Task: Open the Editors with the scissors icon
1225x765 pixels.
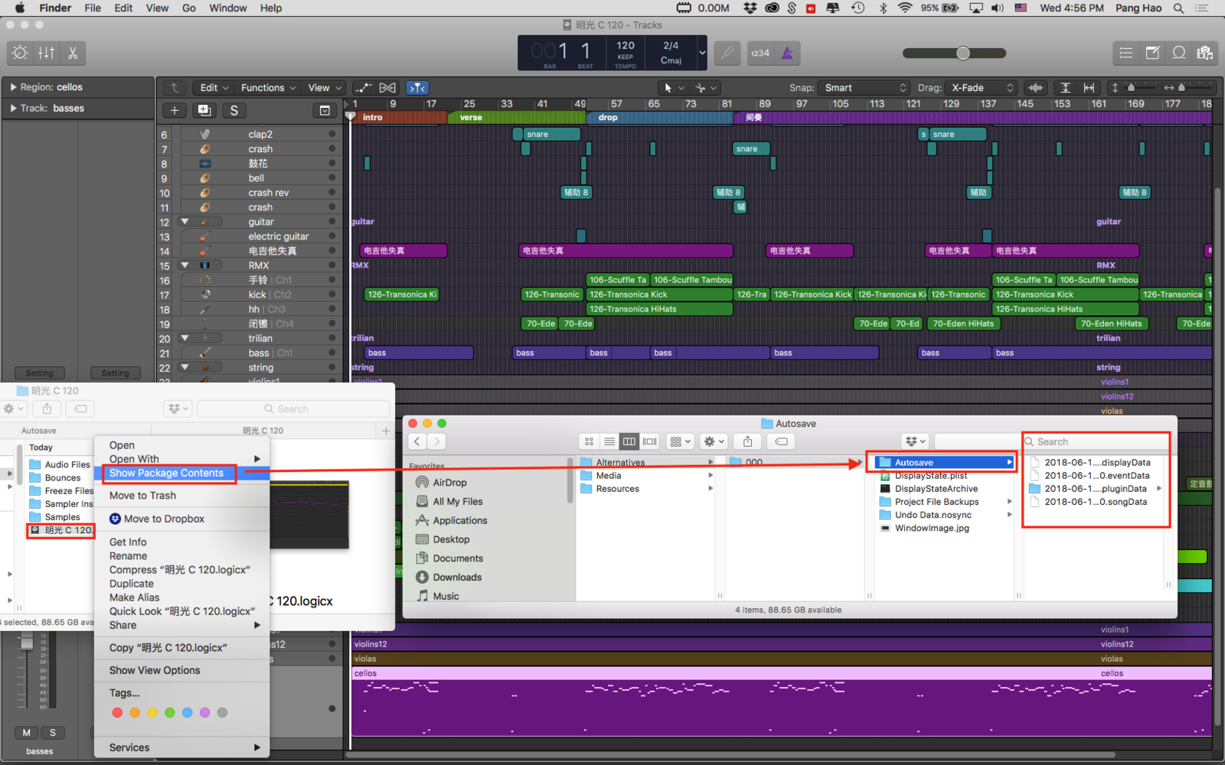Action: tap(73, 53)
